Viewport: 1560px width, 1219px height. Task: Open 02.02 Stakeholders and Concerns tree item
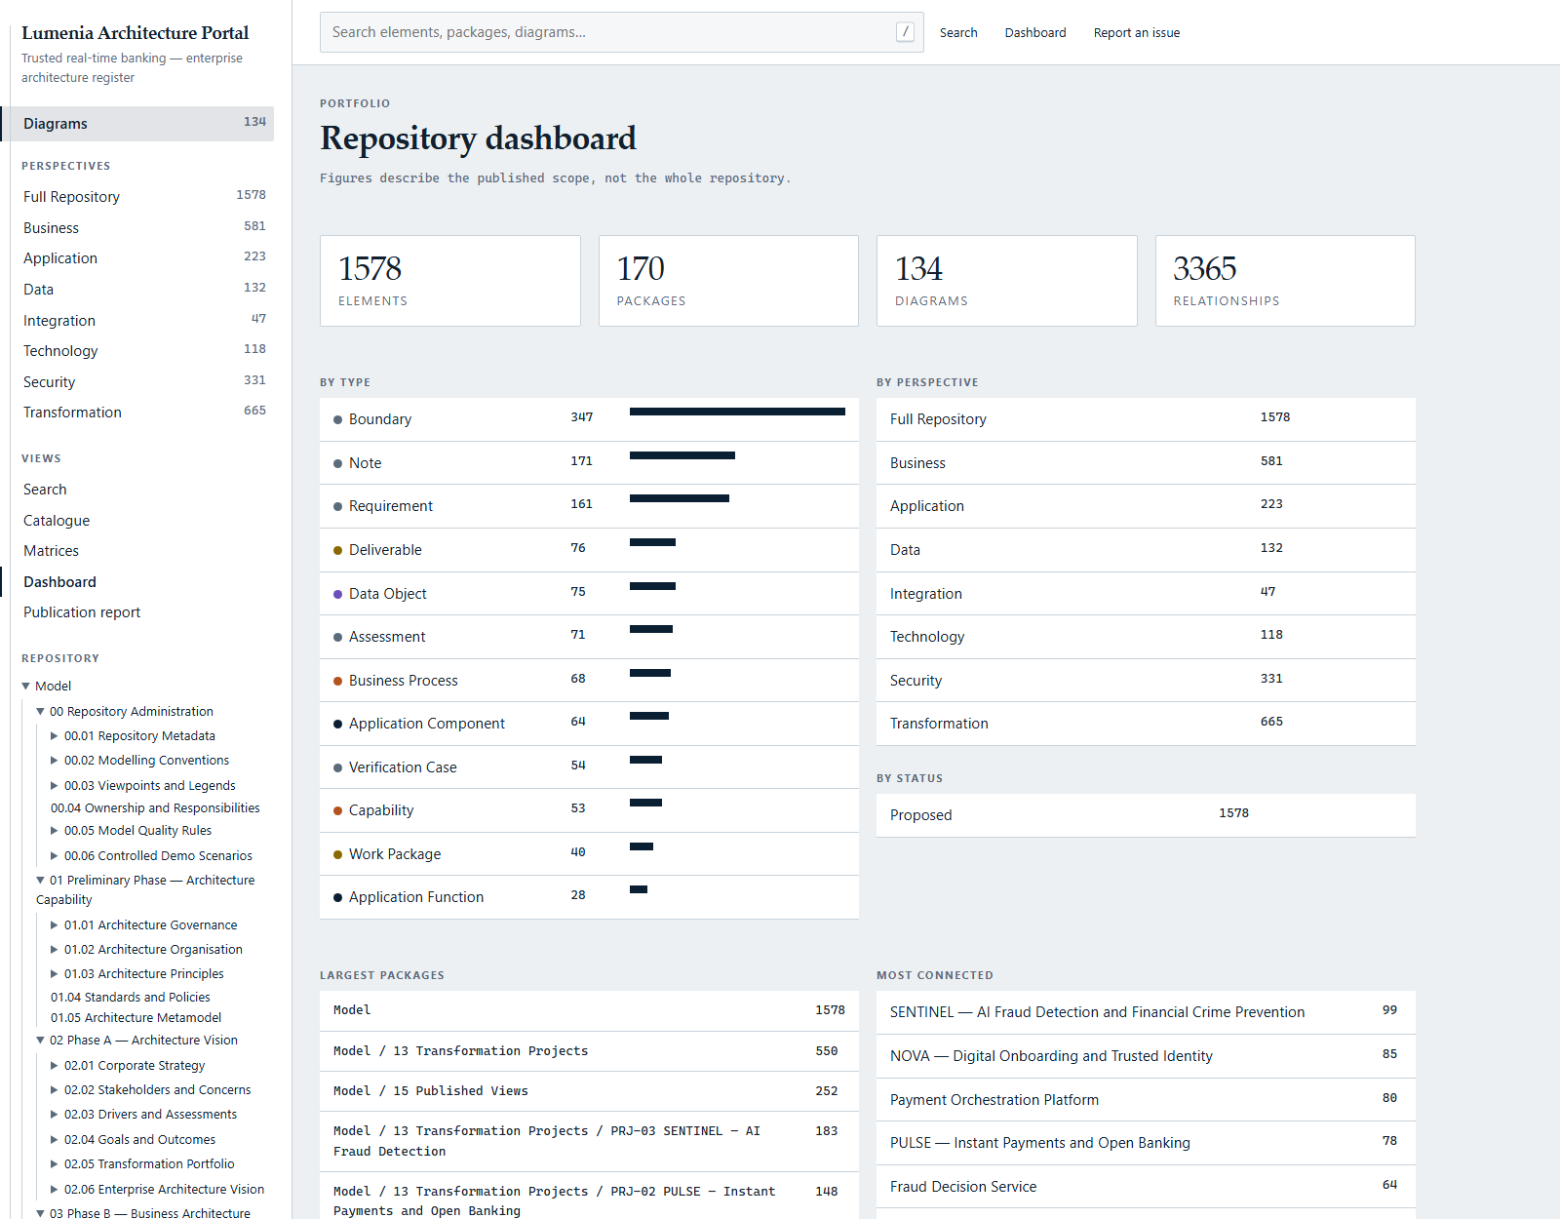(157, 1090)
